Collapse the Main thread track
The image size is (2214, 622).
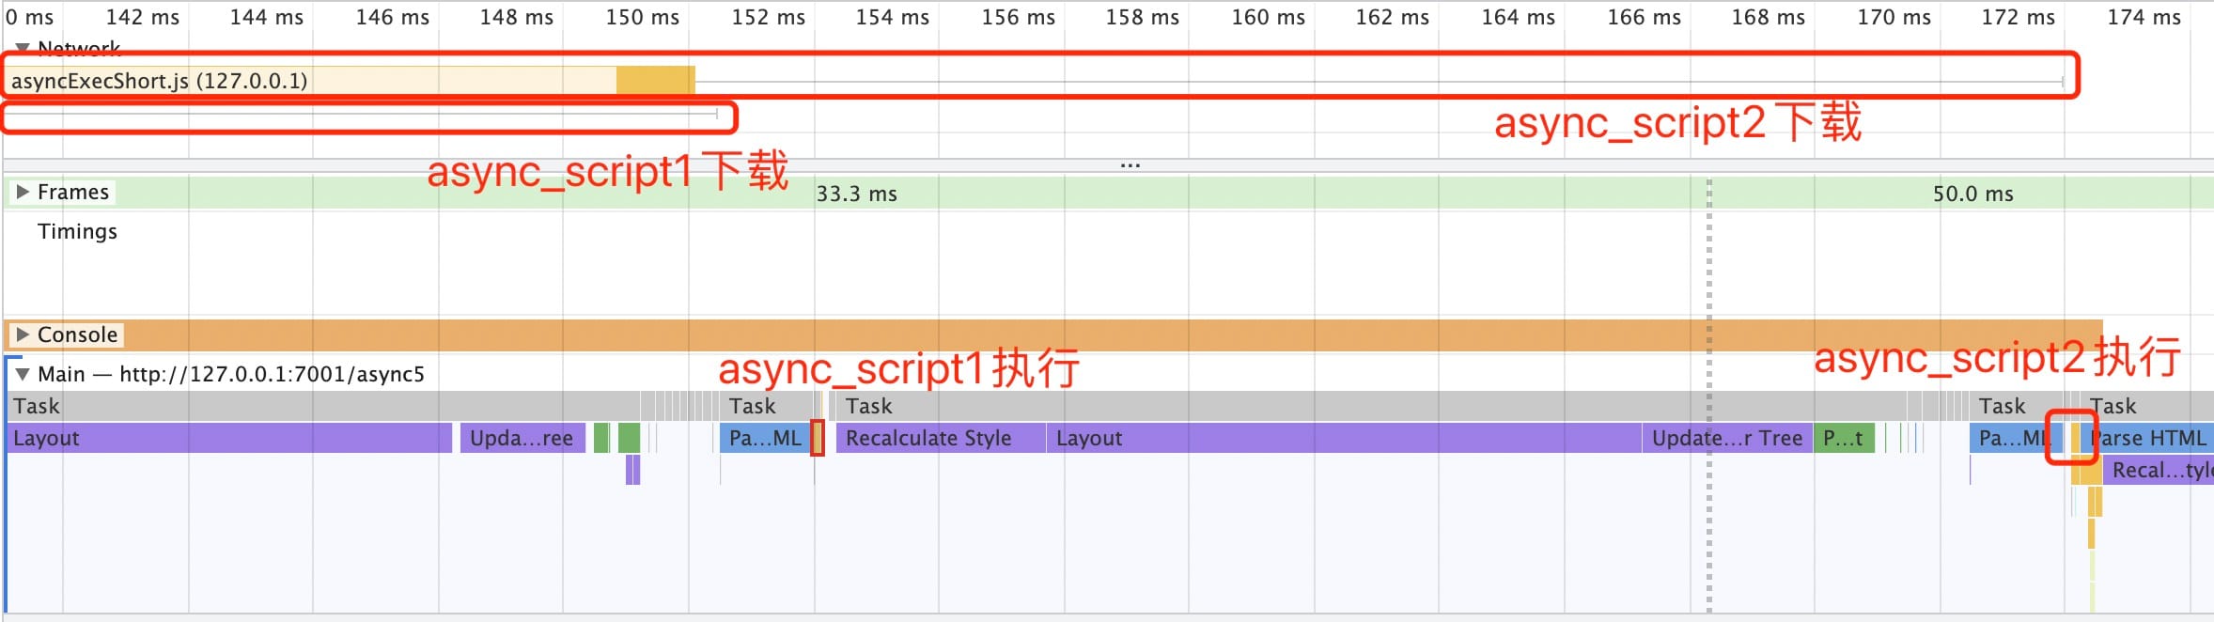point(23,374)
